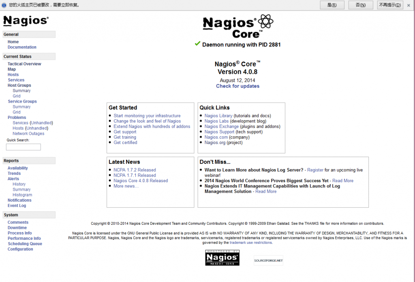Image resolution: width=415 pixels, height=282 pixels.
Task: Close the Firefox notification bar
Action: (409, 5)
